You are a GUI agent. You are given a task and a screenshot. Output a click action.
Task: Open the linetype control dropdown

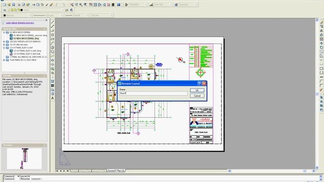(x=61, y=15)
